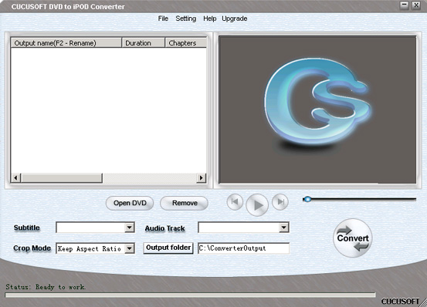
Task: Hit the round Convert button
Action: [353, 238]
